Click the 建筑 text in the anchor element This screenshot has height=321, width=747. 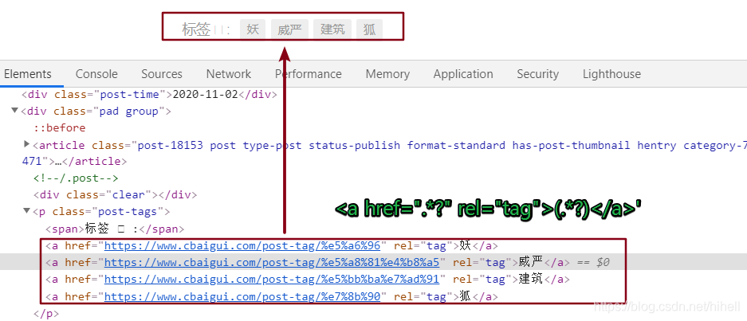pyautogui.click(x=531, y=279)
